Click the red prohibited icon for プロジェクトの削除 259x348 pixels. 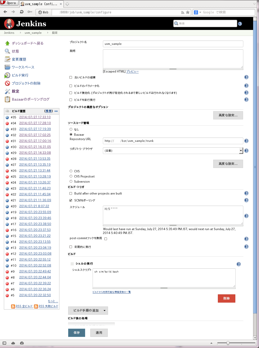7,83
